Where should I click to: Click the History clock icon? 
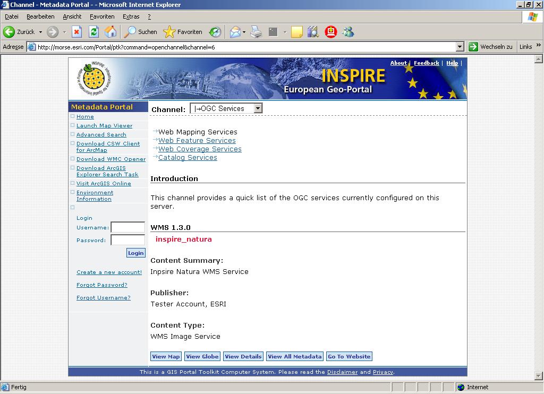(215, 32)
